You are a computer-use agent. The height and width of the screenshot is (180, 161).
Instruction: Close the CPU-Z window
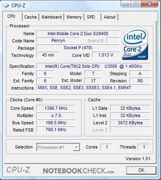pos(149,4)
